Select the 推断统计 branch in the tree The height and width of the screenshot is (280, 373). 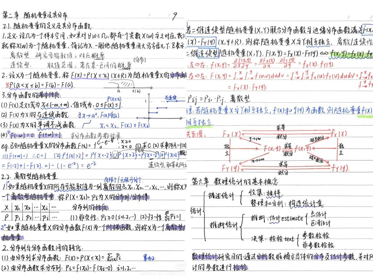(x=224, y=226)
